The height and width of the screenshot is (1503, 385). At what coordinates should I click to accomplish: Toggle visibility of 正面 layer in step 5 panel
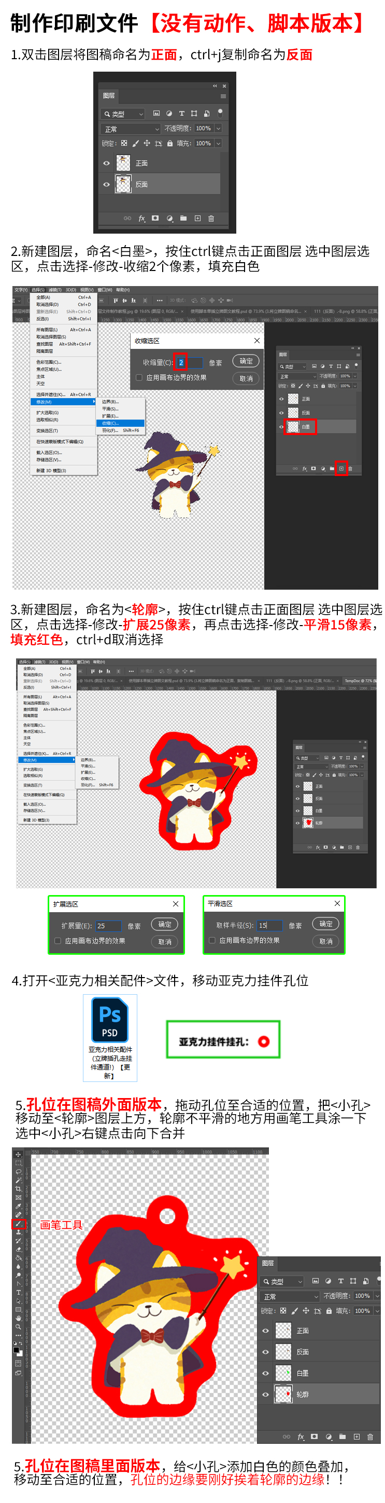pyautogui.click(x=266, y=1331)
